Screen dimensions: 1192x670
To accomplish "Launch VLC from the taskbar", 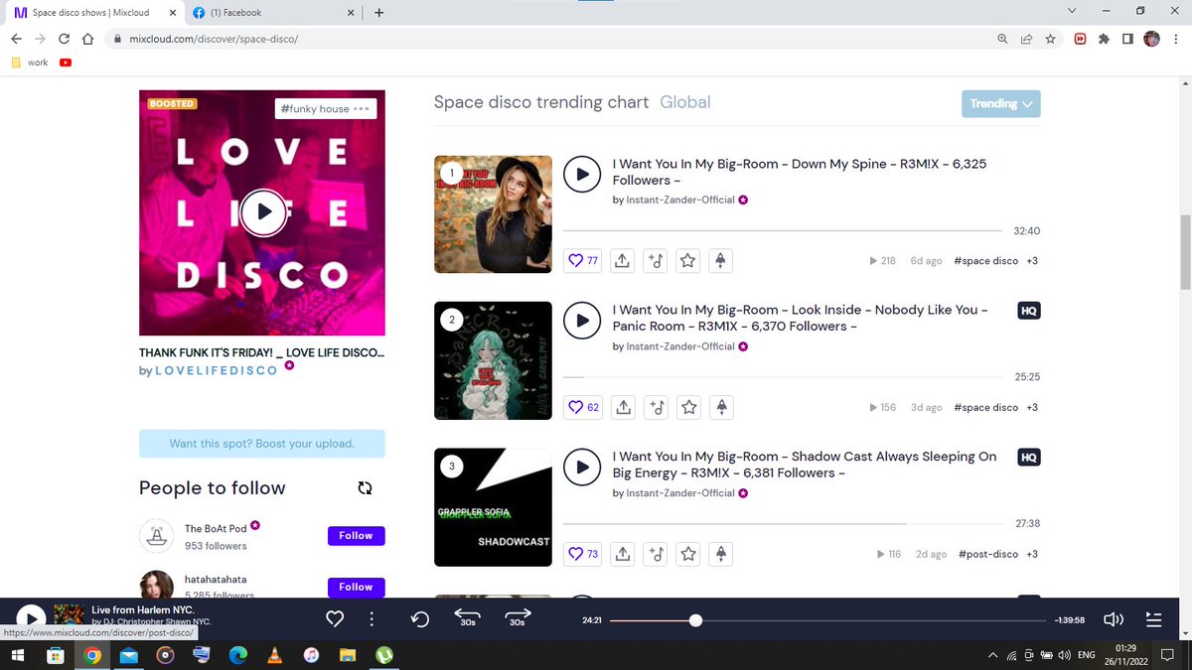I will point(275,655).
